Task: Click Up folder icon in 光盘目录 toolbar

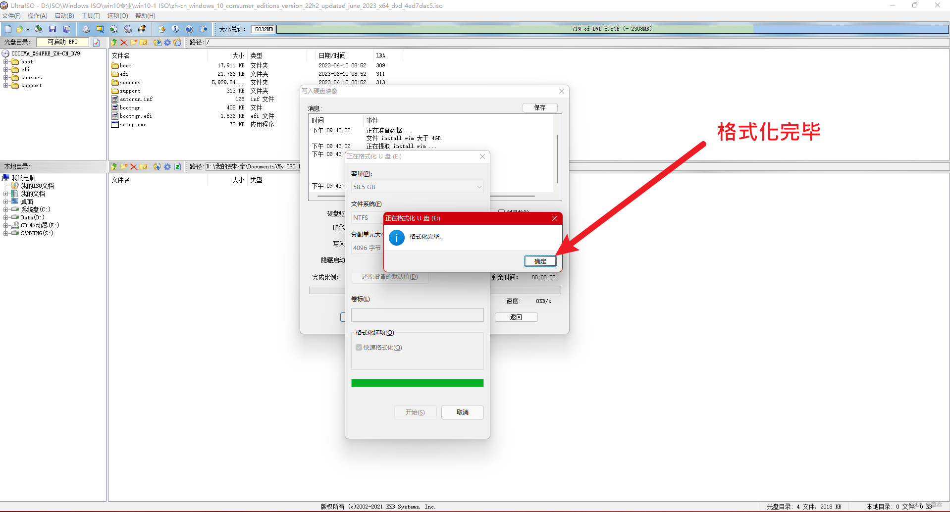Action: coord(114,43)
